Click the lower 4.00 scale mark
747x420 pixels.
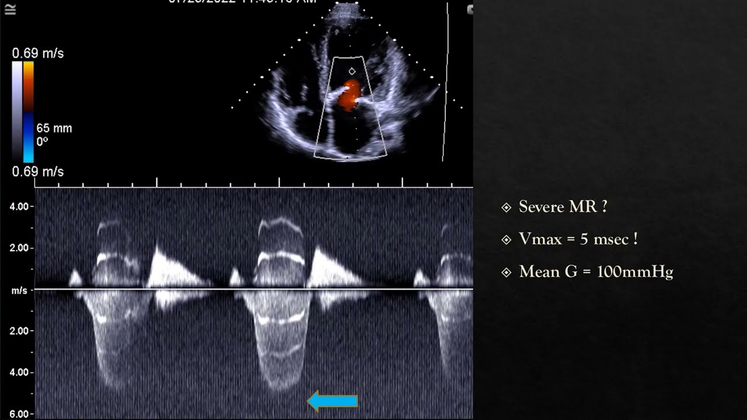click(19, 372)
